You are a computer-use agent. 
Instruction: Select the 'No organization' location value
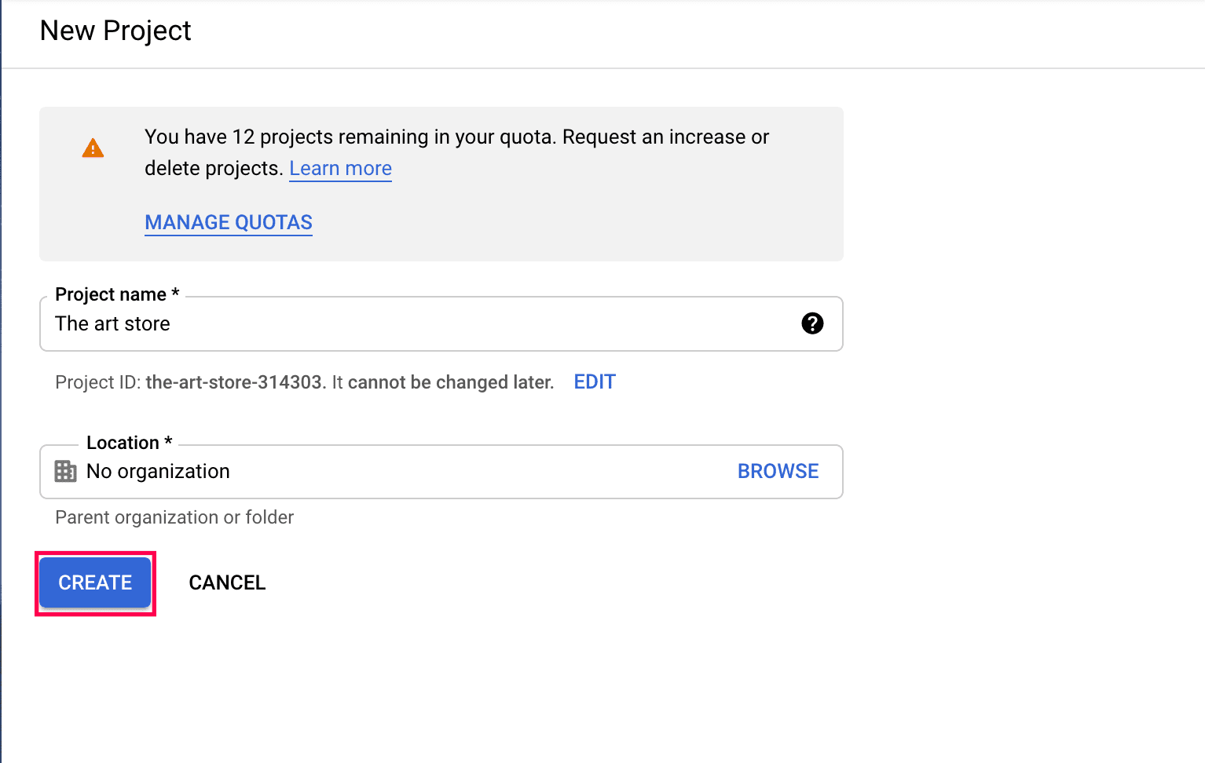click(x=158, y=471)
